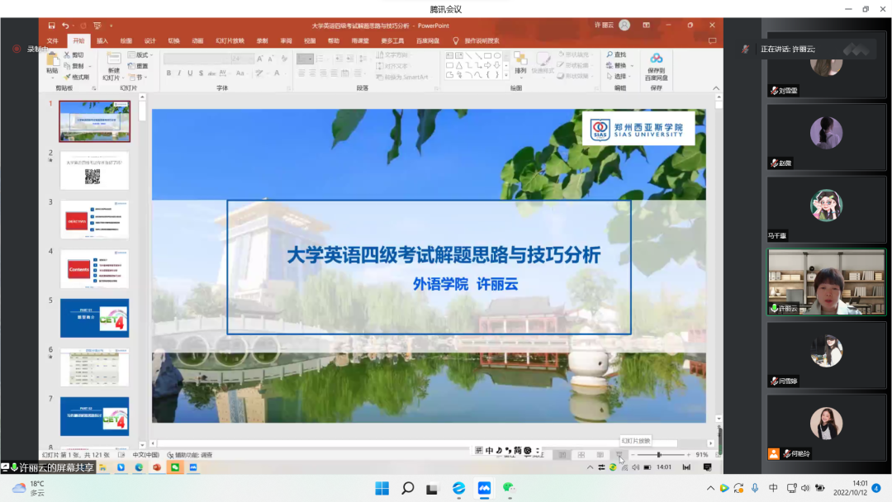This screenshot has height=502, width=892.
Task: Switch to Reading view in status bar
Action: (x=600, y=455)
